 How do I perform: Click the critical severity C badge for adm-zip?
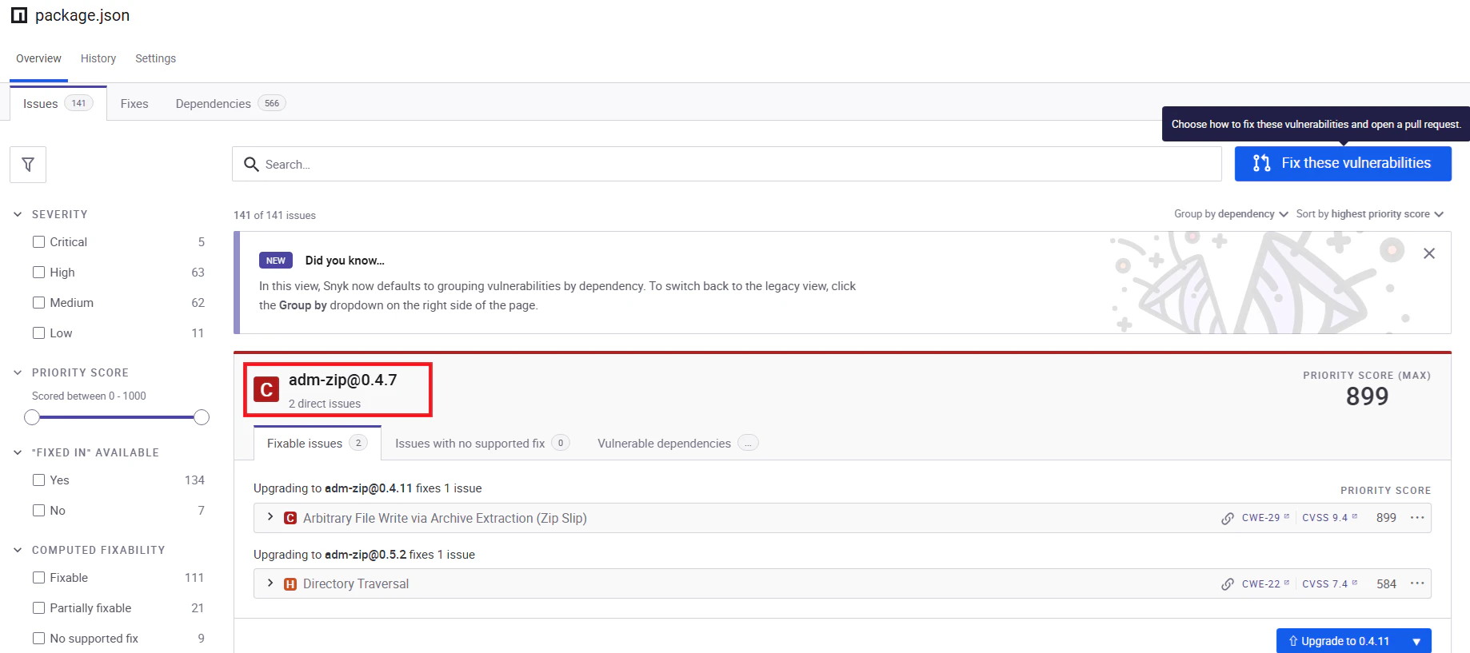[266, 389]
